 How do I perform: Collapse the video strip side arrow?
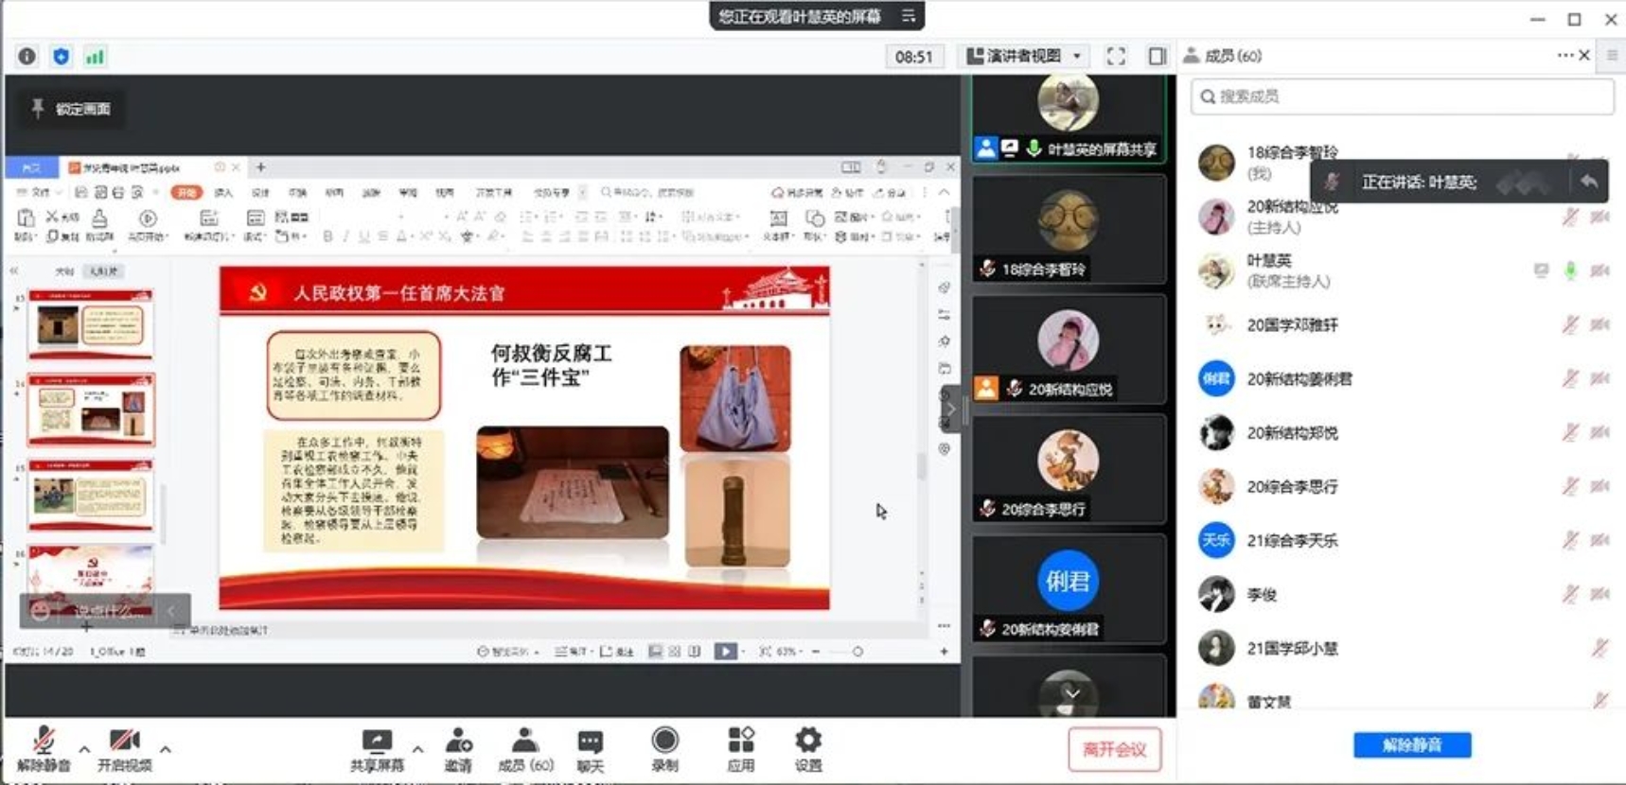coord(951,409)
